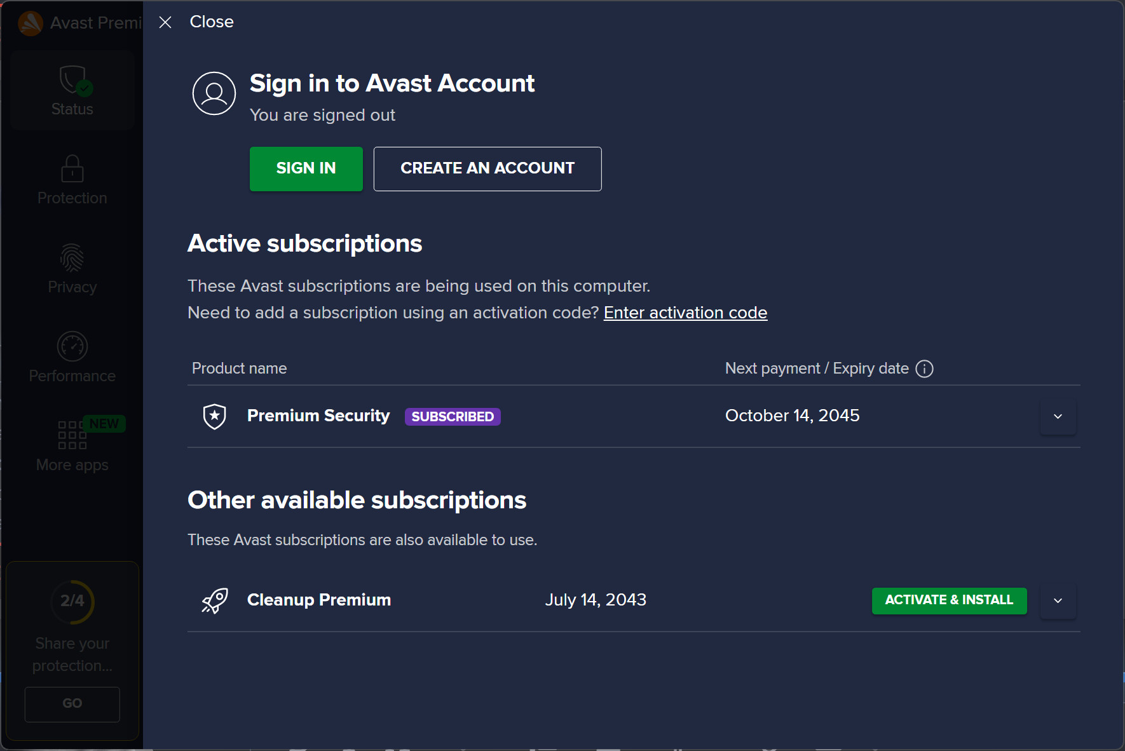Click the 2/4 progress ring

[x=72, y=601]
